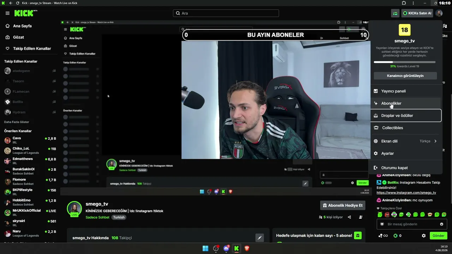Open the Windows Start menu
This screenshot has height=254, width=452.
205,248
